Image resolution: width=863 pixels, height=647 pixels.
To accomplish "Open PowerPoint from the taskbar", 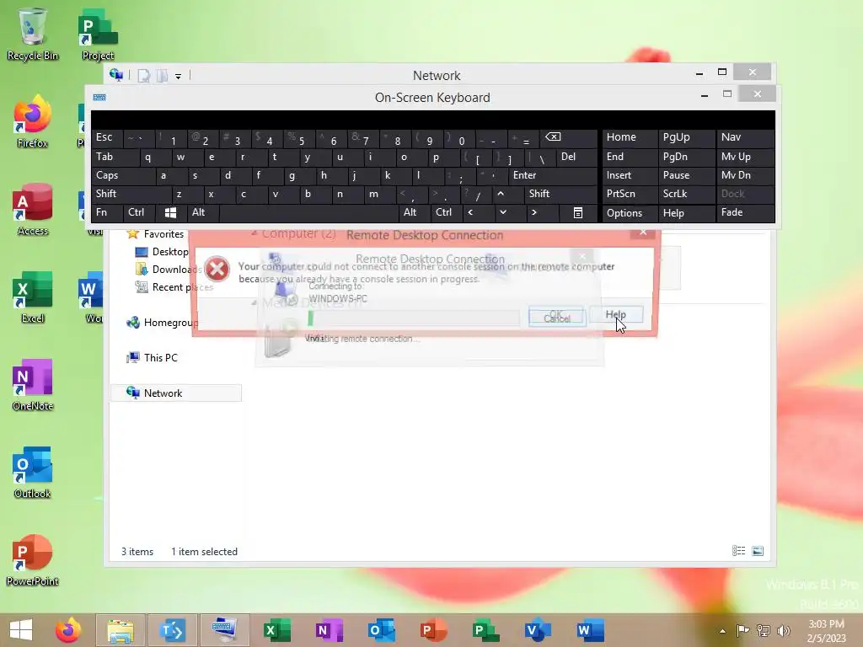I will pyautogui.click(x=434, y=630).
